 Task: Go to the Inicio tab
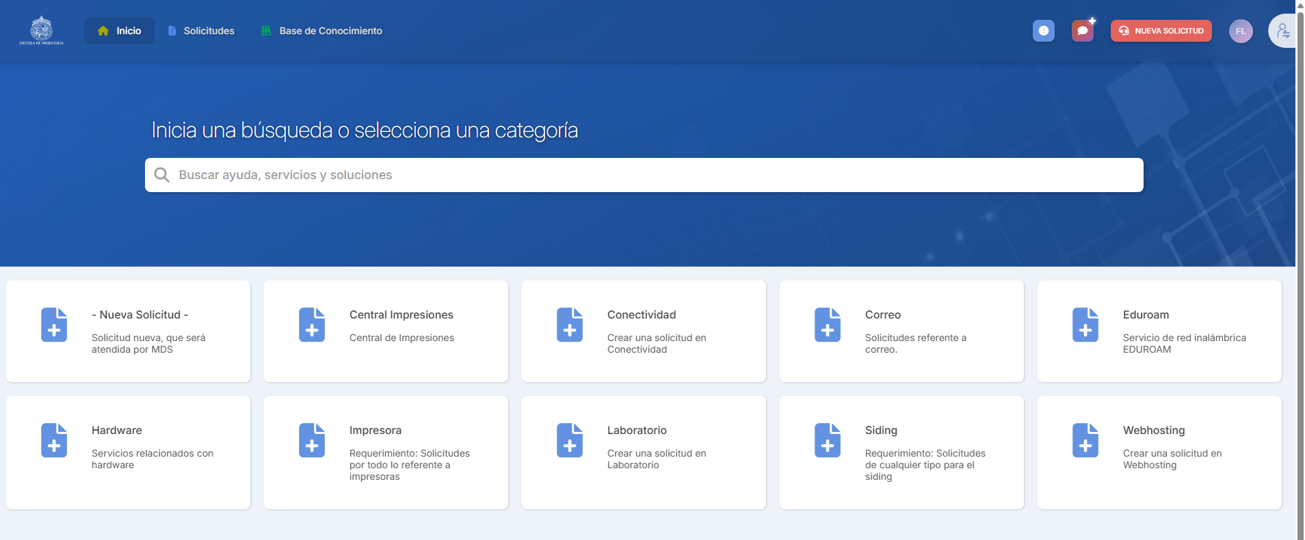pos(119,31)
